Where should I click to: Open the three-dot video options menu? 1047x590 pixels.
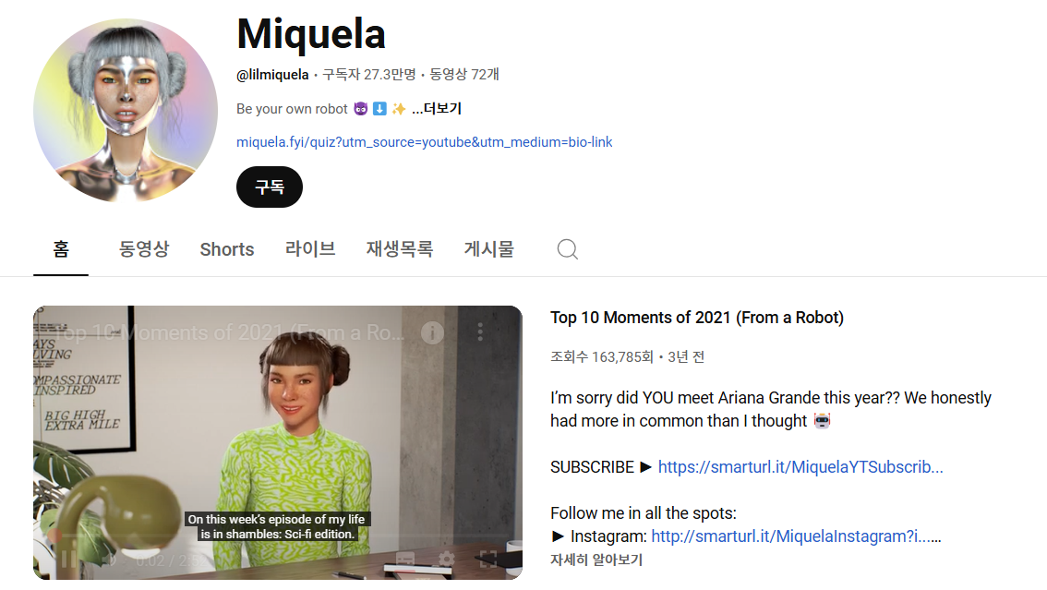point(479,333)
